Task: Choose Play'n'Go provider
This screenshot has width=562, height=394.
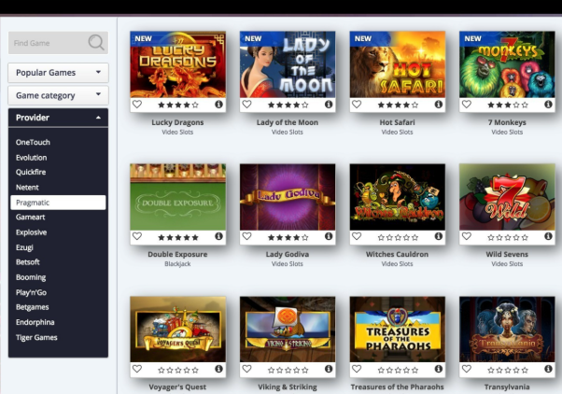Action: [31, 292]
